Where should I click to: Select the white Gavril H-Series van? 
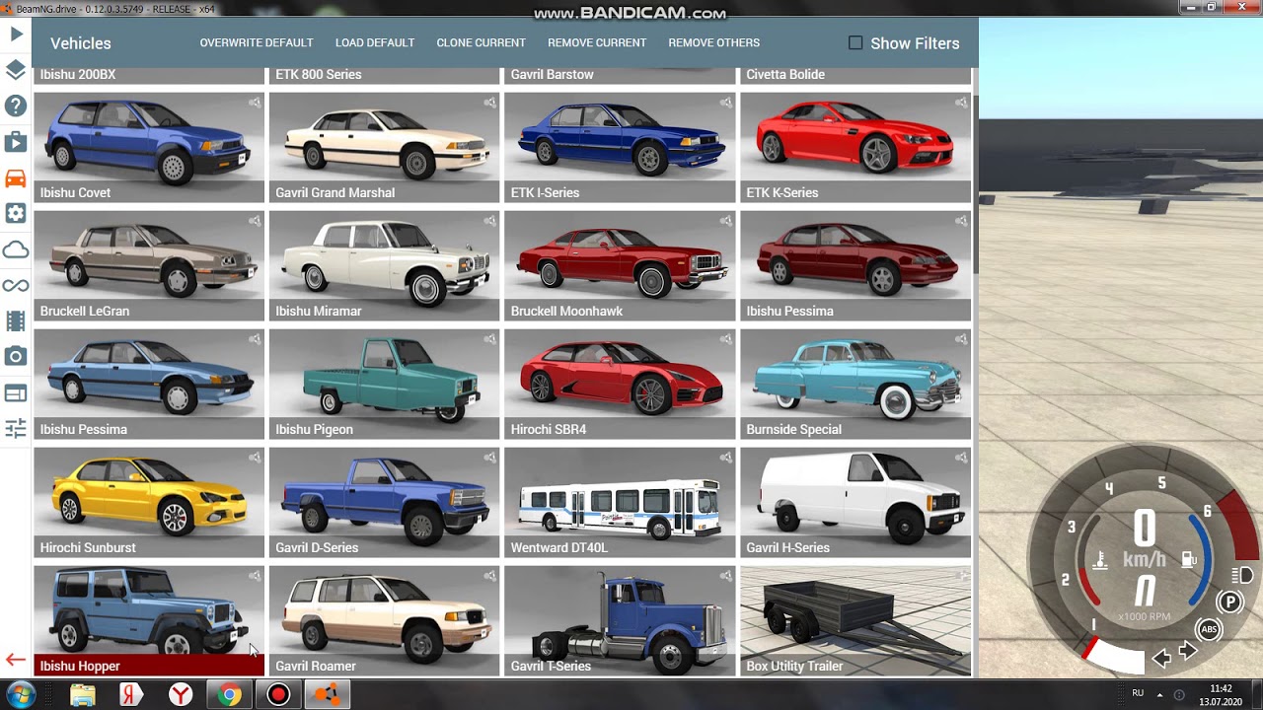pos(855,503)
